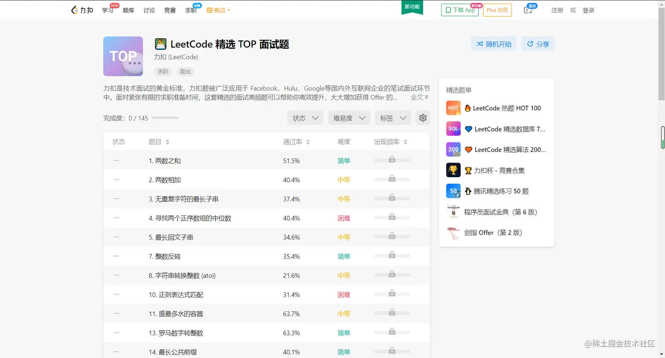
Task: Open the 竞赛 nav item
Action: [170, 10]
